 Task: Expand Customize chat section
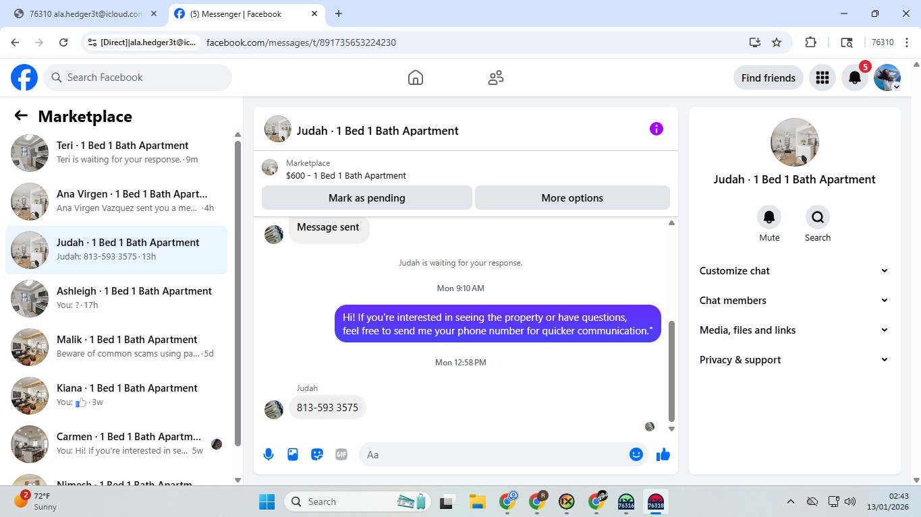click(794, 271)
